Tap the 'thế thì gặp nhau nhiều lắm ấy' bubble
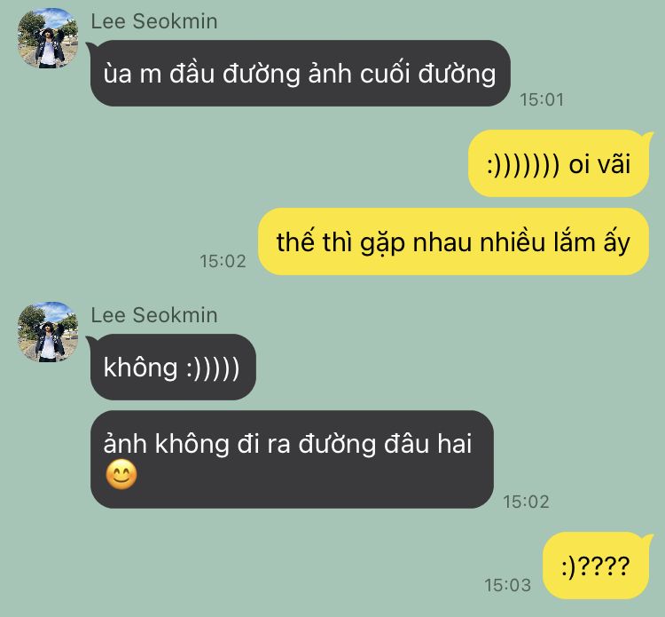Viewport: 665px width, 617px height. coord(453,241)
